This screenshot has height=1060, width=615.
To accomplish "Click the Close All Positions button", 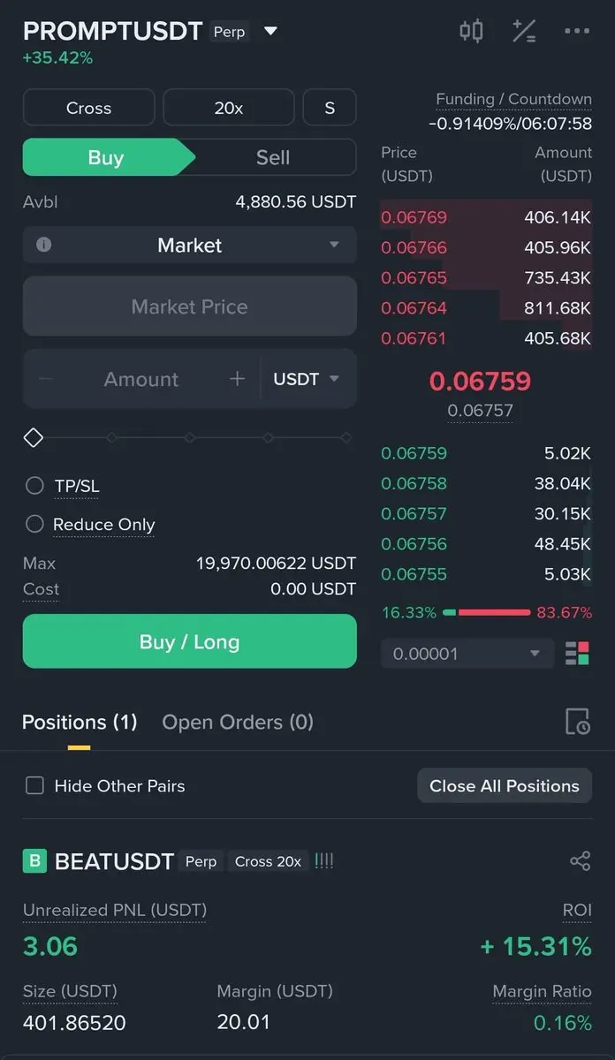I will (x=504, y=785).
